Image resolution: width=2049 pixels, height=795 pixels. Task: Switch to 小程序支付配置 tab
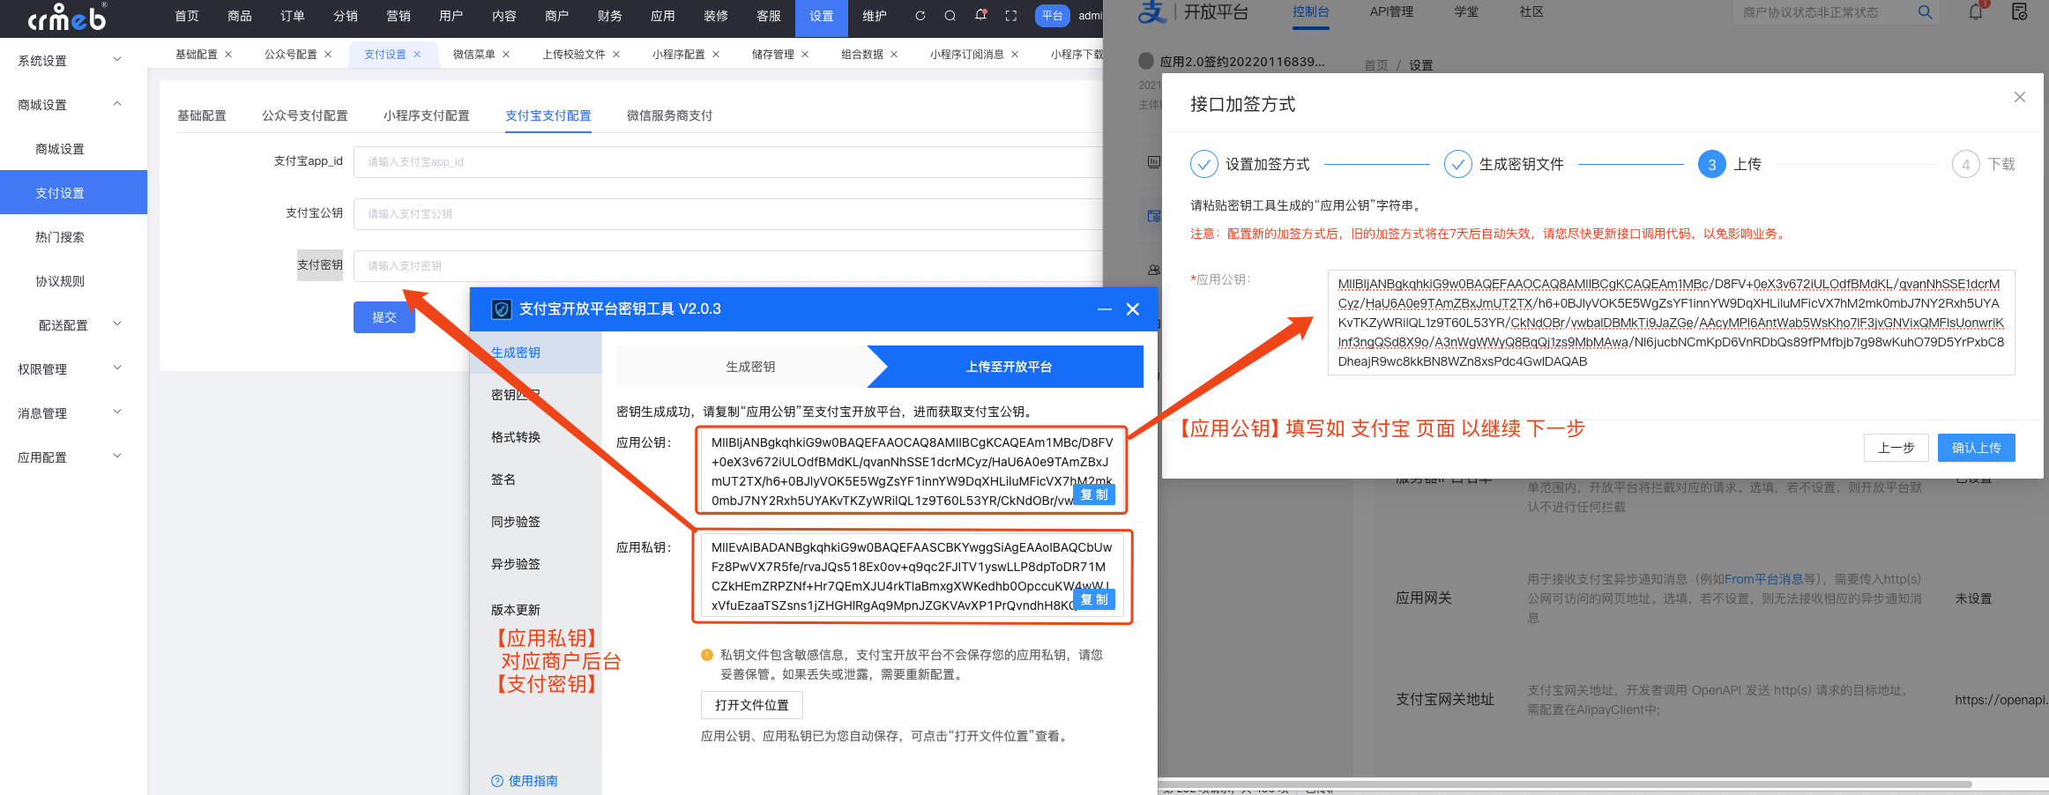tap(427, 115)
